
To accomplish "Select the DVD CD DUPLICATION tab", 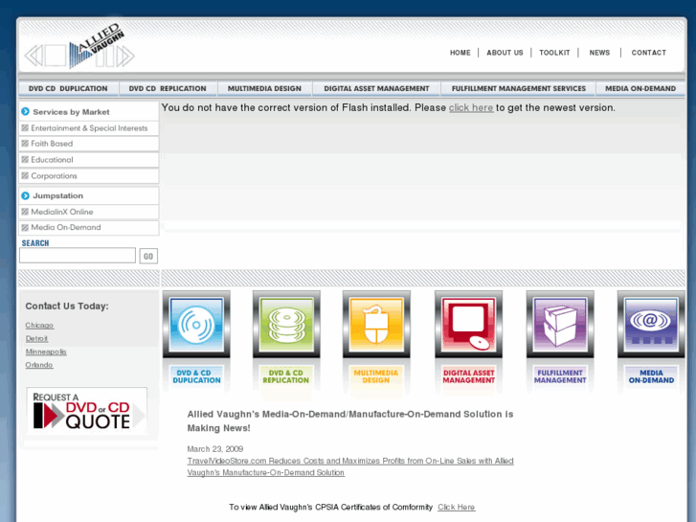I will pos(68,88).
